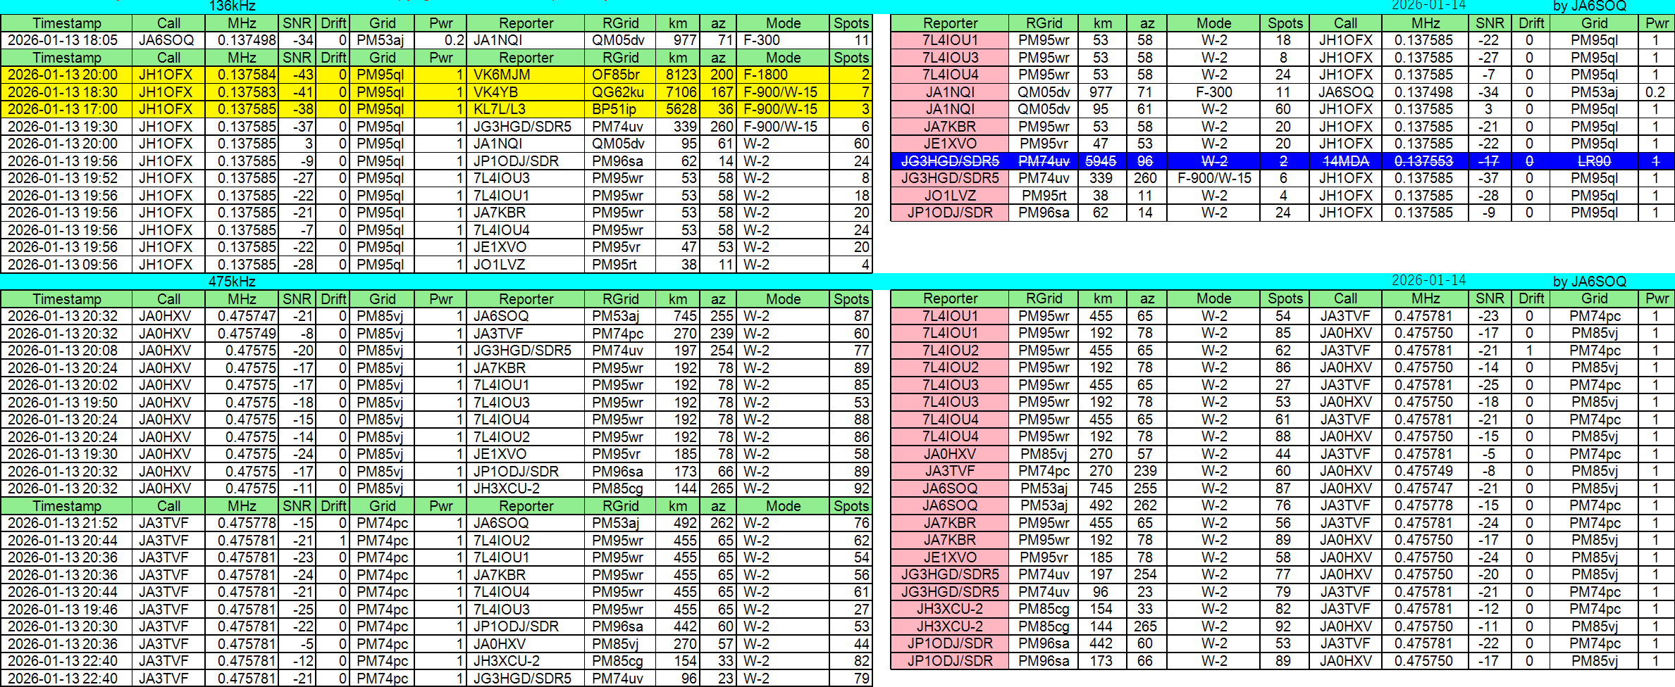Click the pink JA0HXV reporter cell
Image resolution: width=1675 pixels, height=687 pixels.
(949, 454)
